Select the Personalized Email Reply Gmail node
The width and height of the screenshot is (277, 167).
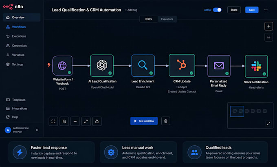click(x=219, y=66)
